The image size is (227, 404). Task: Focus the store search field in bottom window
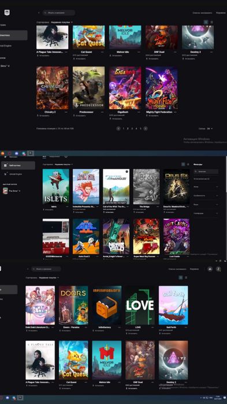click(x=46, y=269)
